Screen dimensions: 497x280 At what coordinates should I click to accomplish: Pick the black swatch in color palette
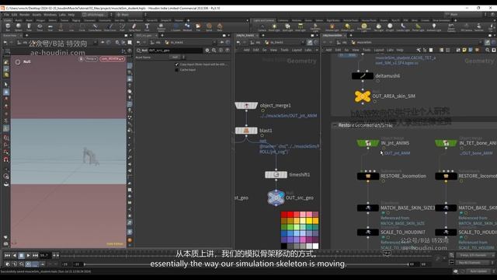[x=284, y=246]
